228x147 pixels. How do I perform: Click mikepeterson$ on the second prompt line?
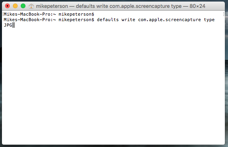[x=76, y=20]
